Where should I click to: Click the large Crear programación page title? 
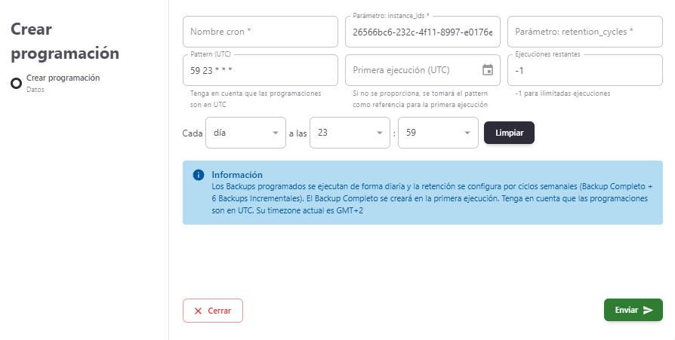pos(65,41)
